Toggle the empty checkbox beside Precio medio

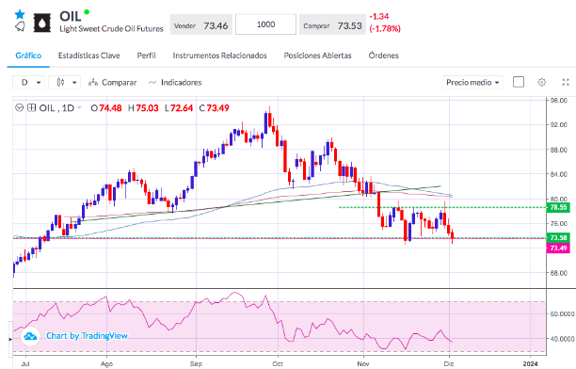(x=519, y=82)
